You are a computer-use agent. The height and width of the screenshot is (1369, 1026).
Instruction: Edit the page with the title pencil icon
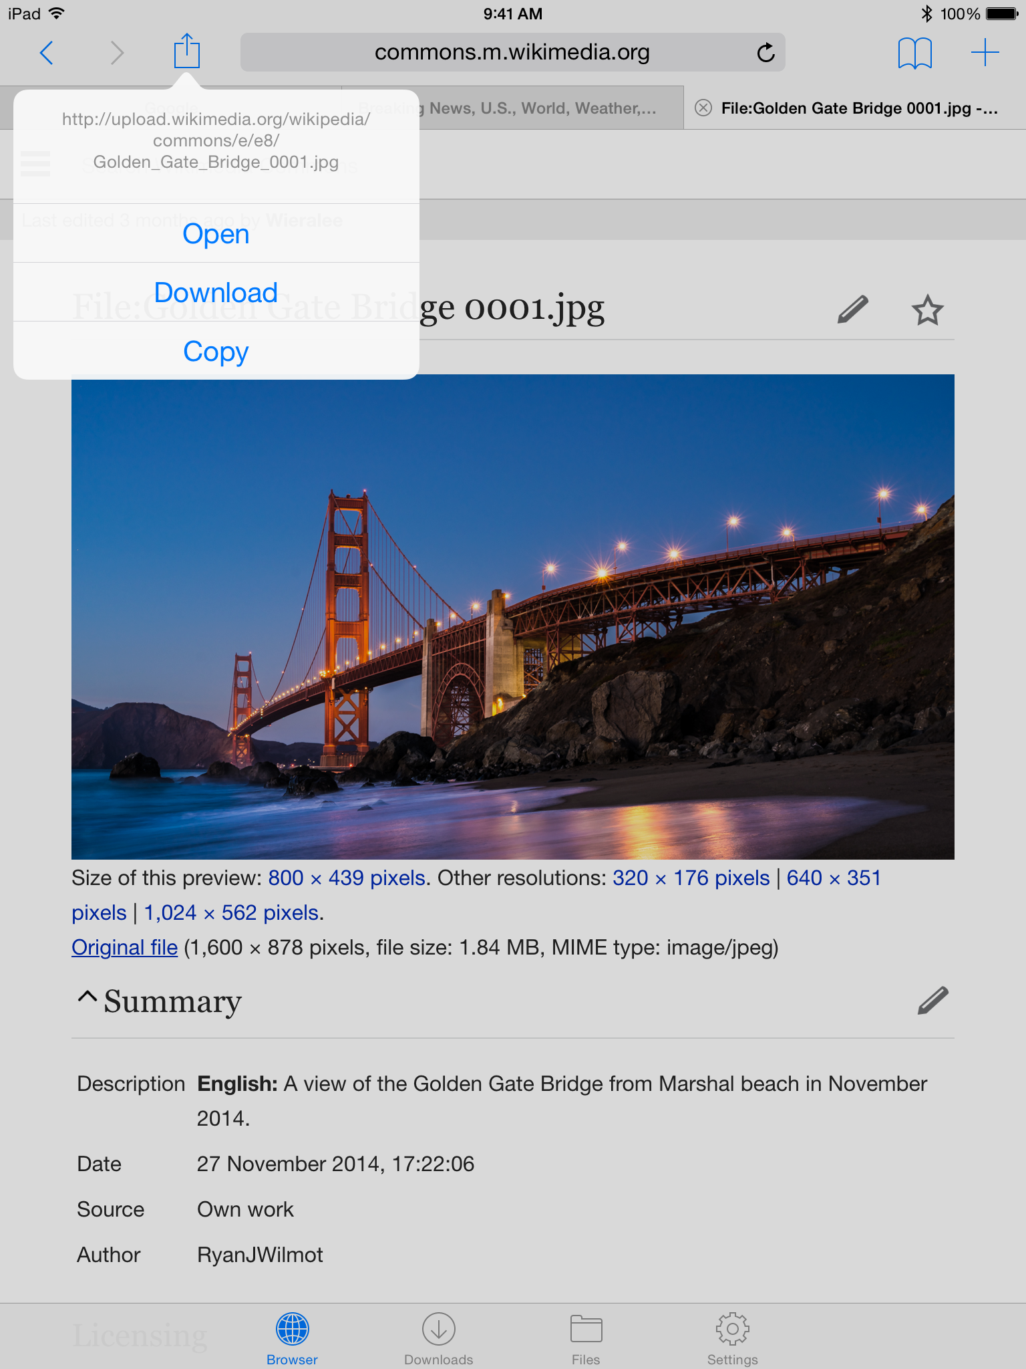pos(853,309)
